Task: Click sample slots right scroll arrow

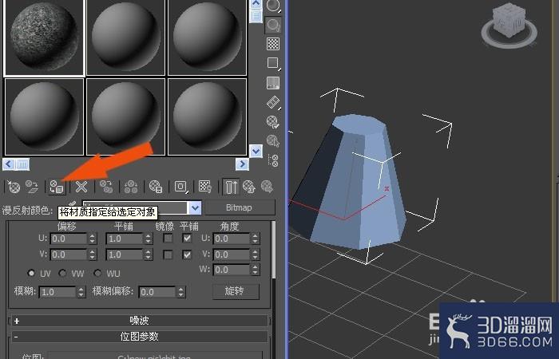Action: point(242,164)
